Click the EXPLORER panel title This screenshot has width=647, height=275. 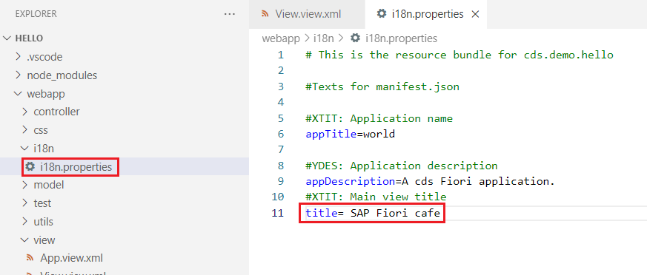tap(36, 14)
